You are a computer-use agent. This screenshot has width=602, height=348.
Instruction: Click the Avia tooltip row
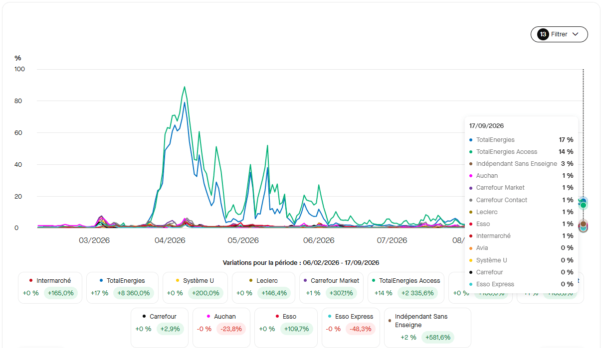pyautogui.click(x=521, y=248)
